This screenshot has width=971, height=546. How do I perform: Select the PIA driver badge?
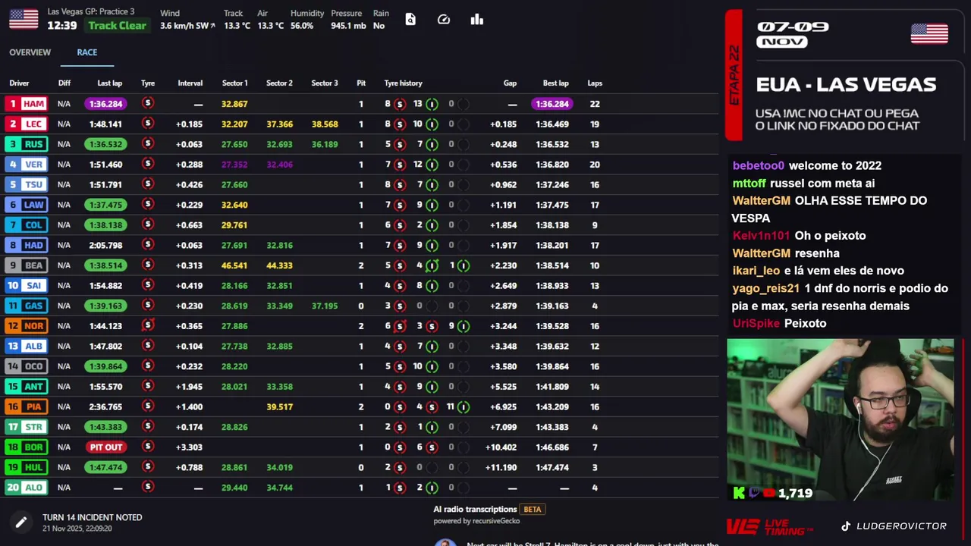click(27, 406)
